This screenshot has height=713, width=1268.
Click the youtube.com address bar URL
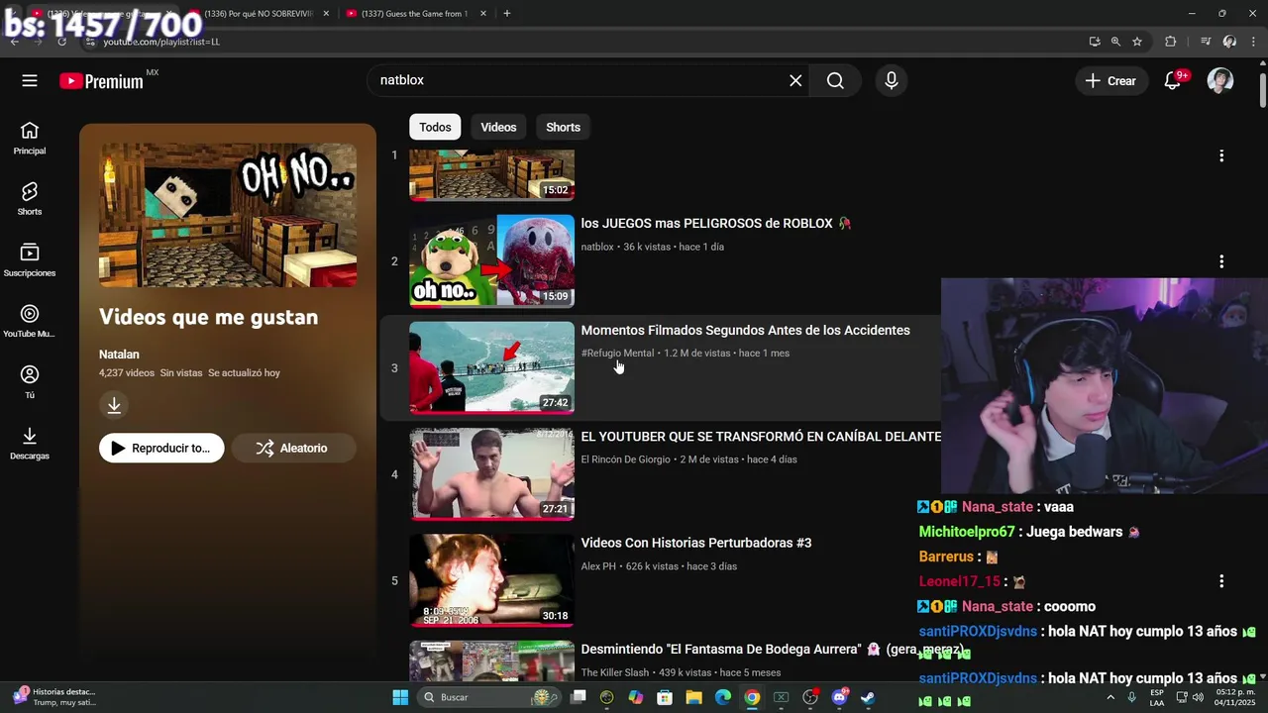point(161,42)
